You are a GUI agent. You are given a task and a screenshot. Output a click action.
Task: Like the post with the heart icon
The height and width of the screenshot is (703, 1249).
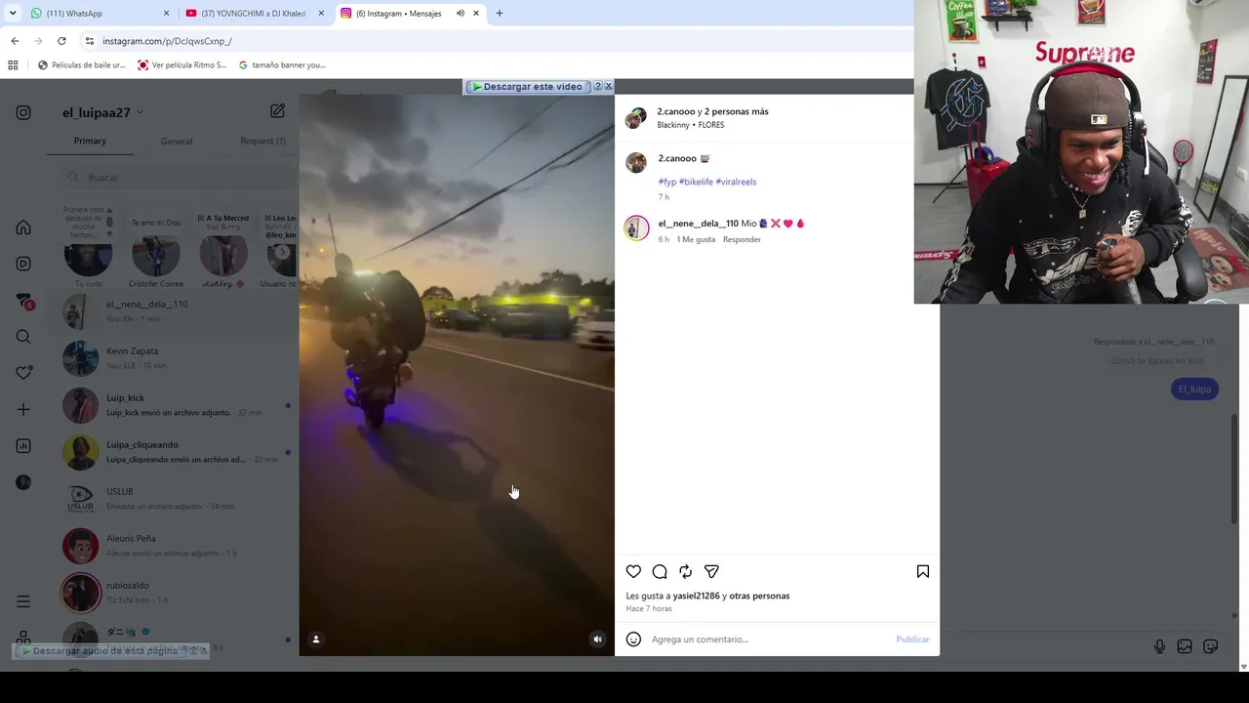pyautogui.click(x=633, y=571)
